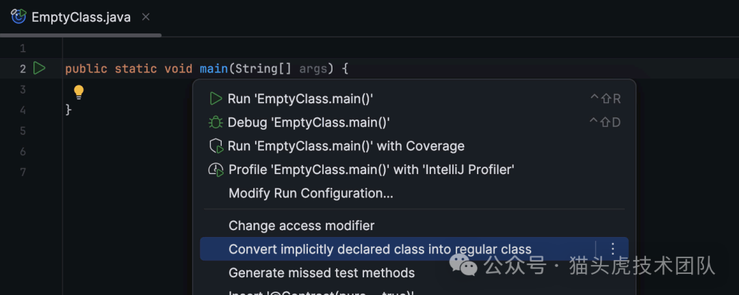Click the main method name in code
This screenshot has width=739, height=295.
pos(213,68)
